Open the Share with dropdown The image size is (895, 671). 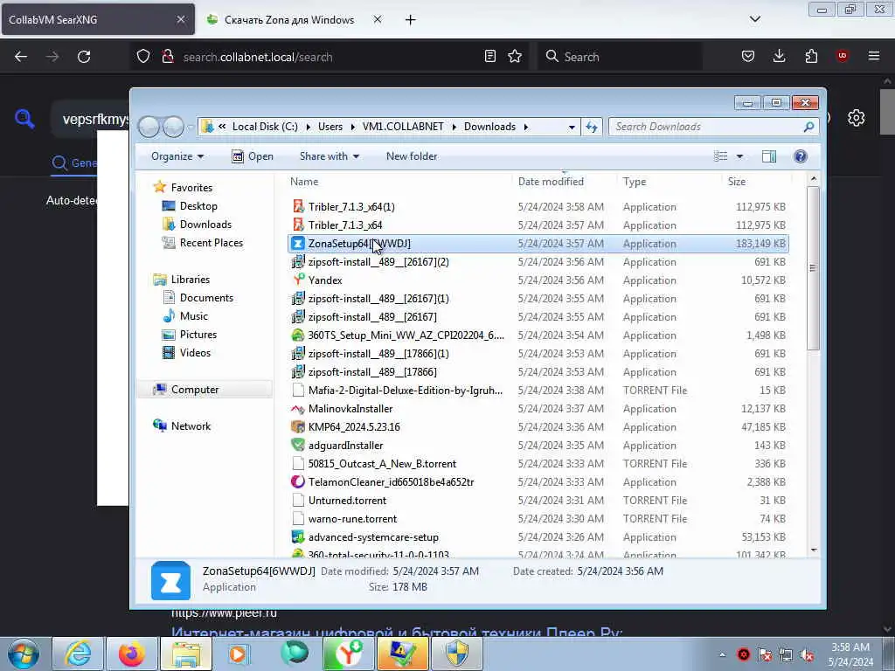tap(330, 156)
